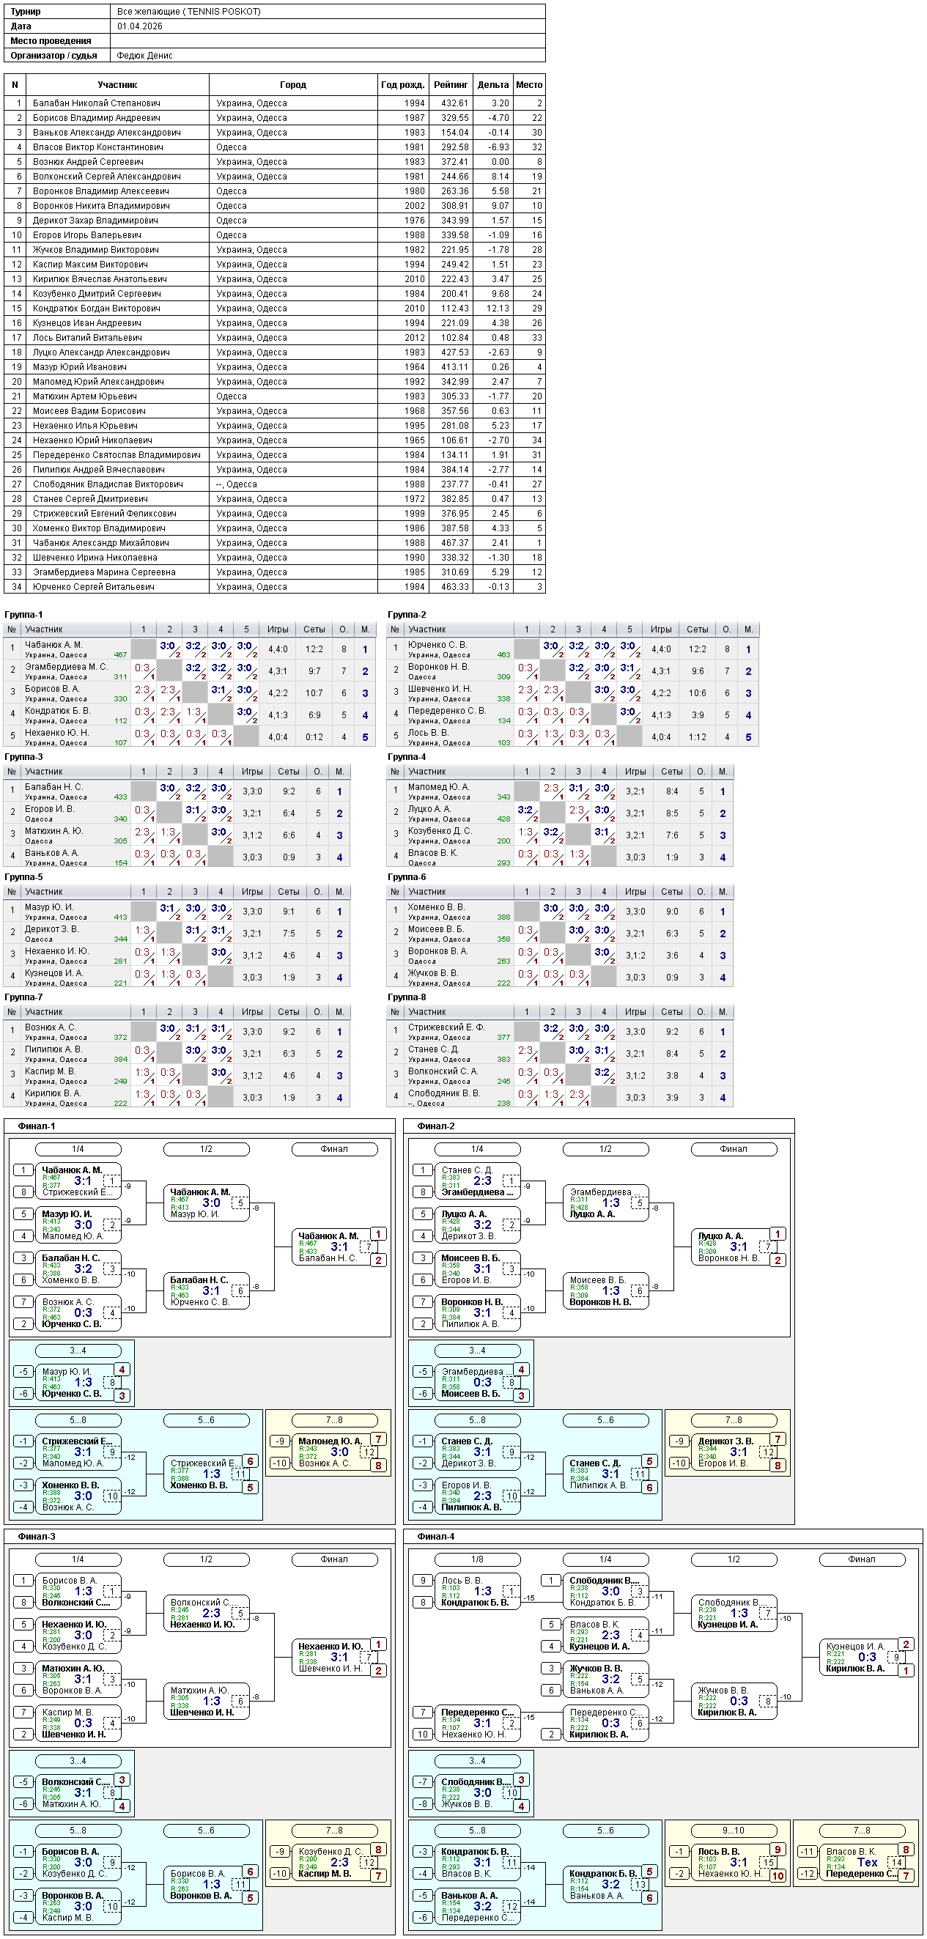Click the 'Год рожд.' column header
Image resolution: width=927 pixels, height=1939 pixels.
click(402, 85)
